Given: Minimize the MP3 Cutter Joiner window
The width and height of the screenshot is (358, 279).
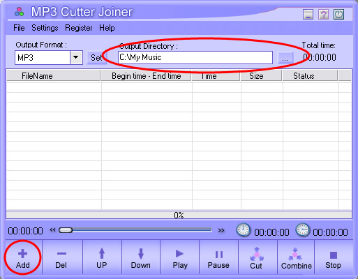Looking at the screenshot, I should tap(308, 15).
